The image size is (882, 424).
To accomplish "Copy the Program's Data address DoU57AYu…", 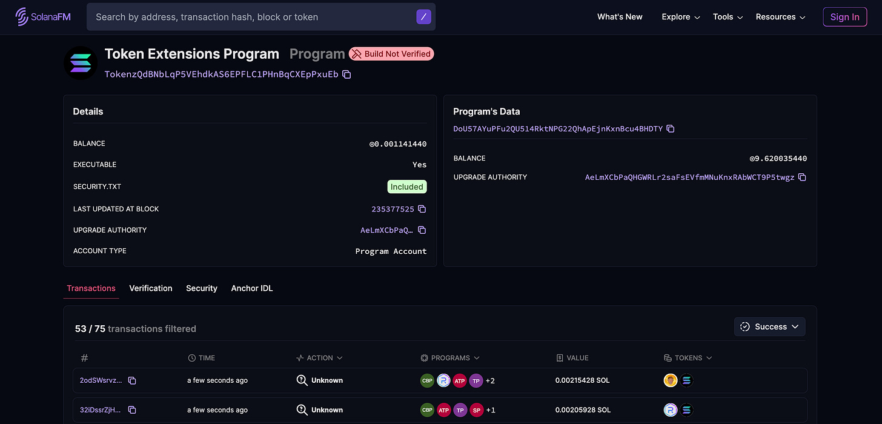I will (x=670, y=129).
